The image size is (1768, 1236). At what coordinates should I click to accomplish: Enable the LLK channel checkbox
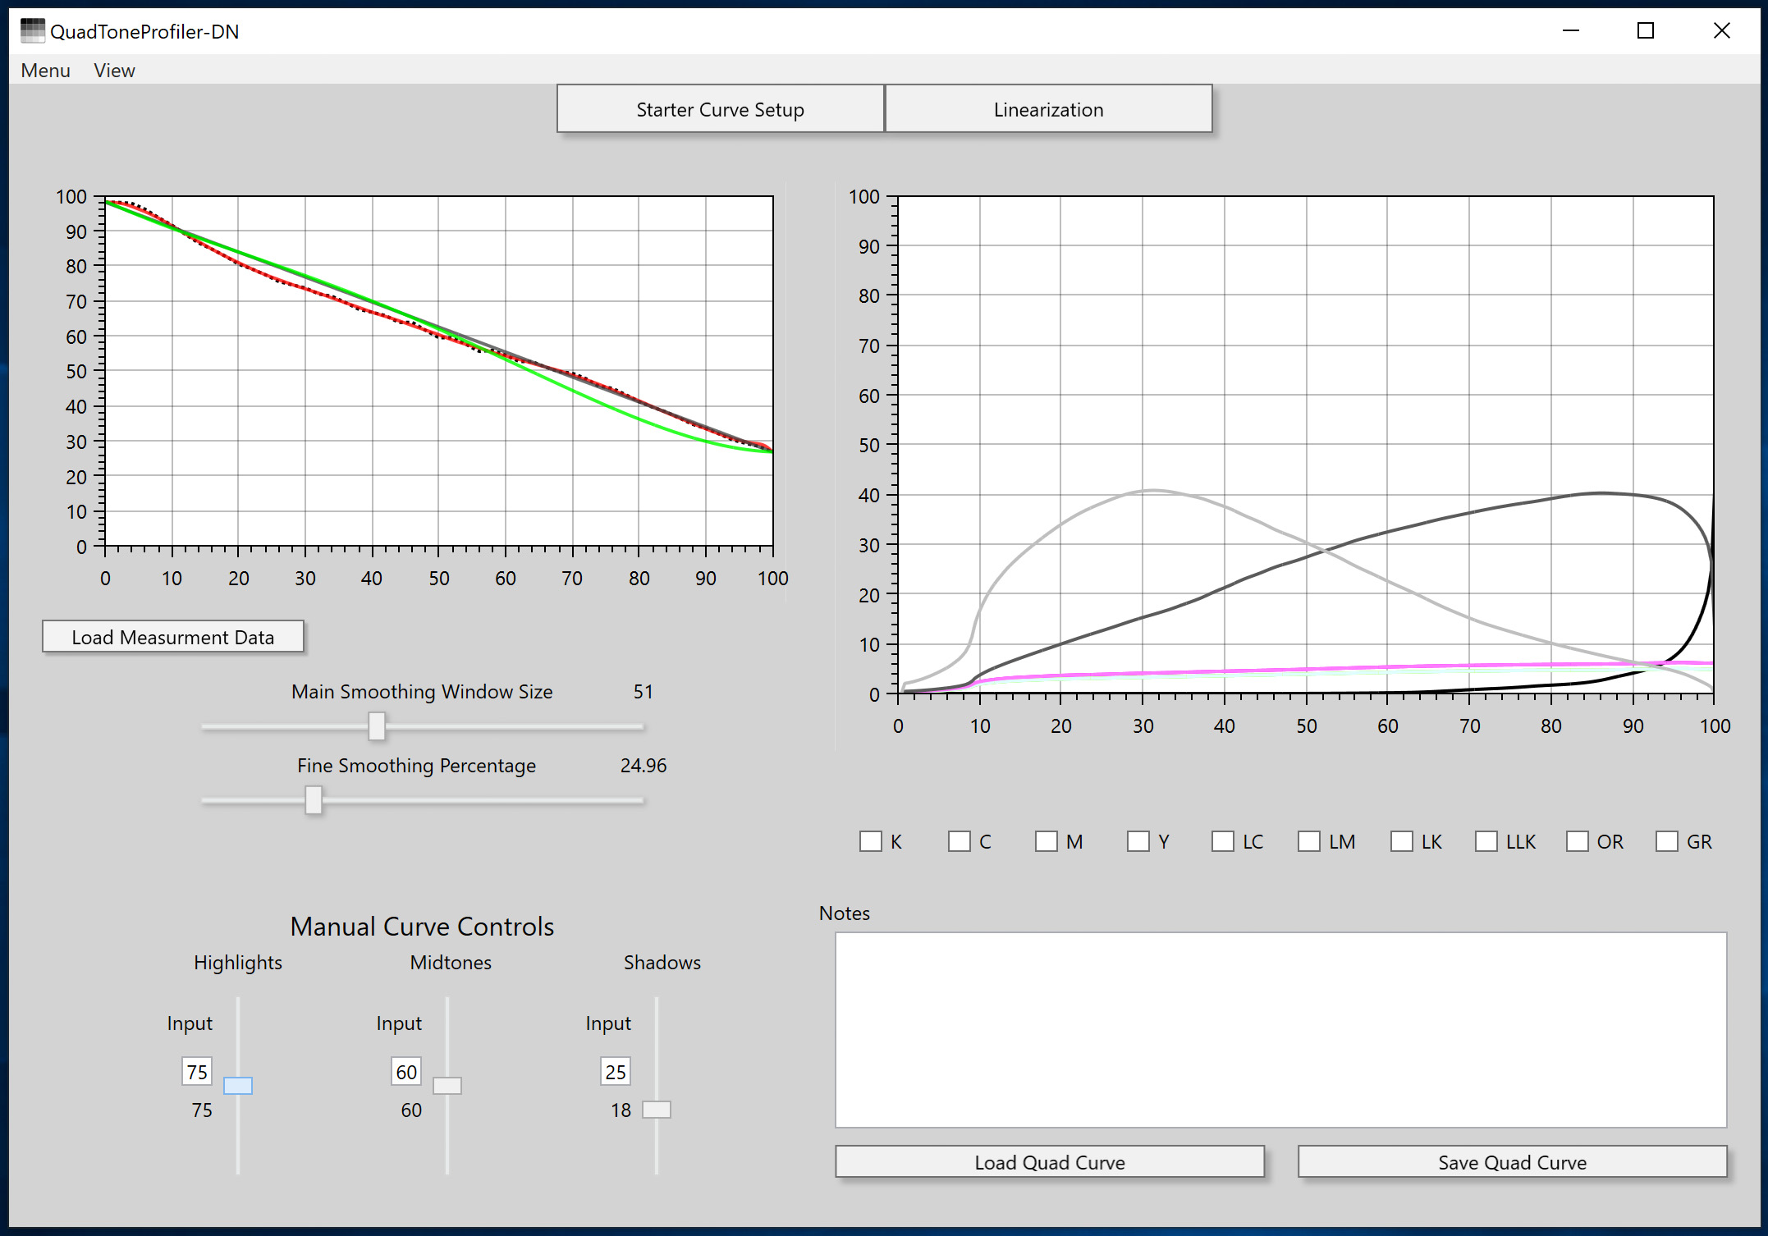pos(1486,841)
